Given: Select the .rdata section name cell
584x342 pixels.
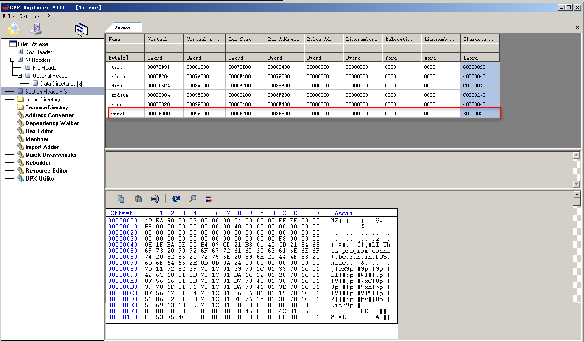Looking at the screenshot, I should coord(125,76).
